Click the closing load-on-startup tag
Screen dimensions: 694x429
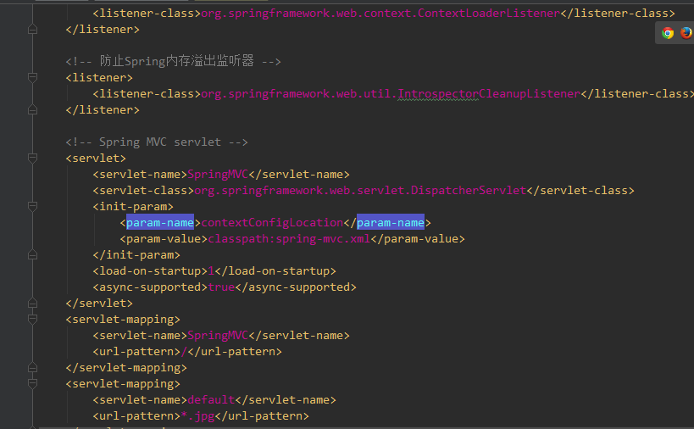coord(275,271)
